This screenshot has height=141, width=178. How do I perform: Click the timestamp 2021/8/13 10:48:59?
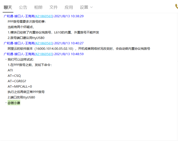pos(69,54)
